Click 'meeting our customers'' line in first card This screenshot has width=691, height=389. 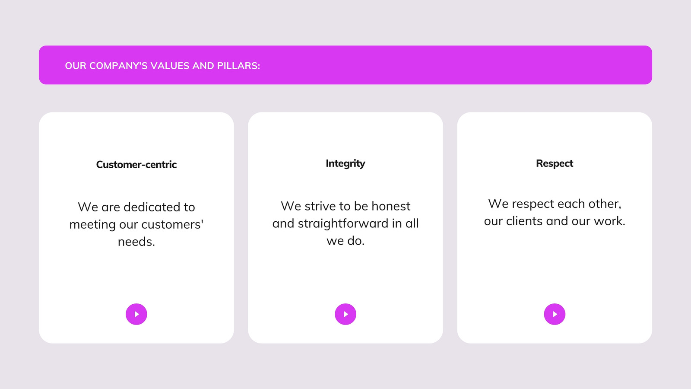136,225
